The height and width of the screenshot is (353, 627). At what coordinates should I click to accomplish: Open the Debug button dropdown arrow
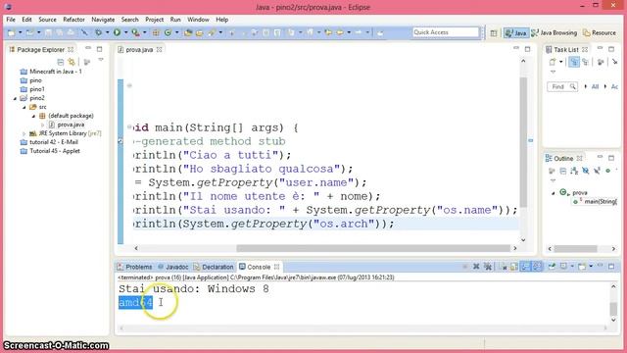click(x=107, y=32)
